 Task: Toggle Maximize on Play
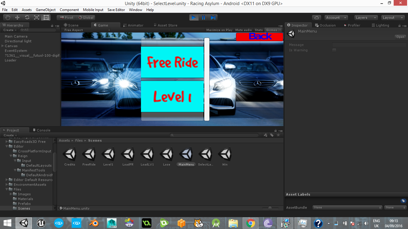tap(219, 30)
